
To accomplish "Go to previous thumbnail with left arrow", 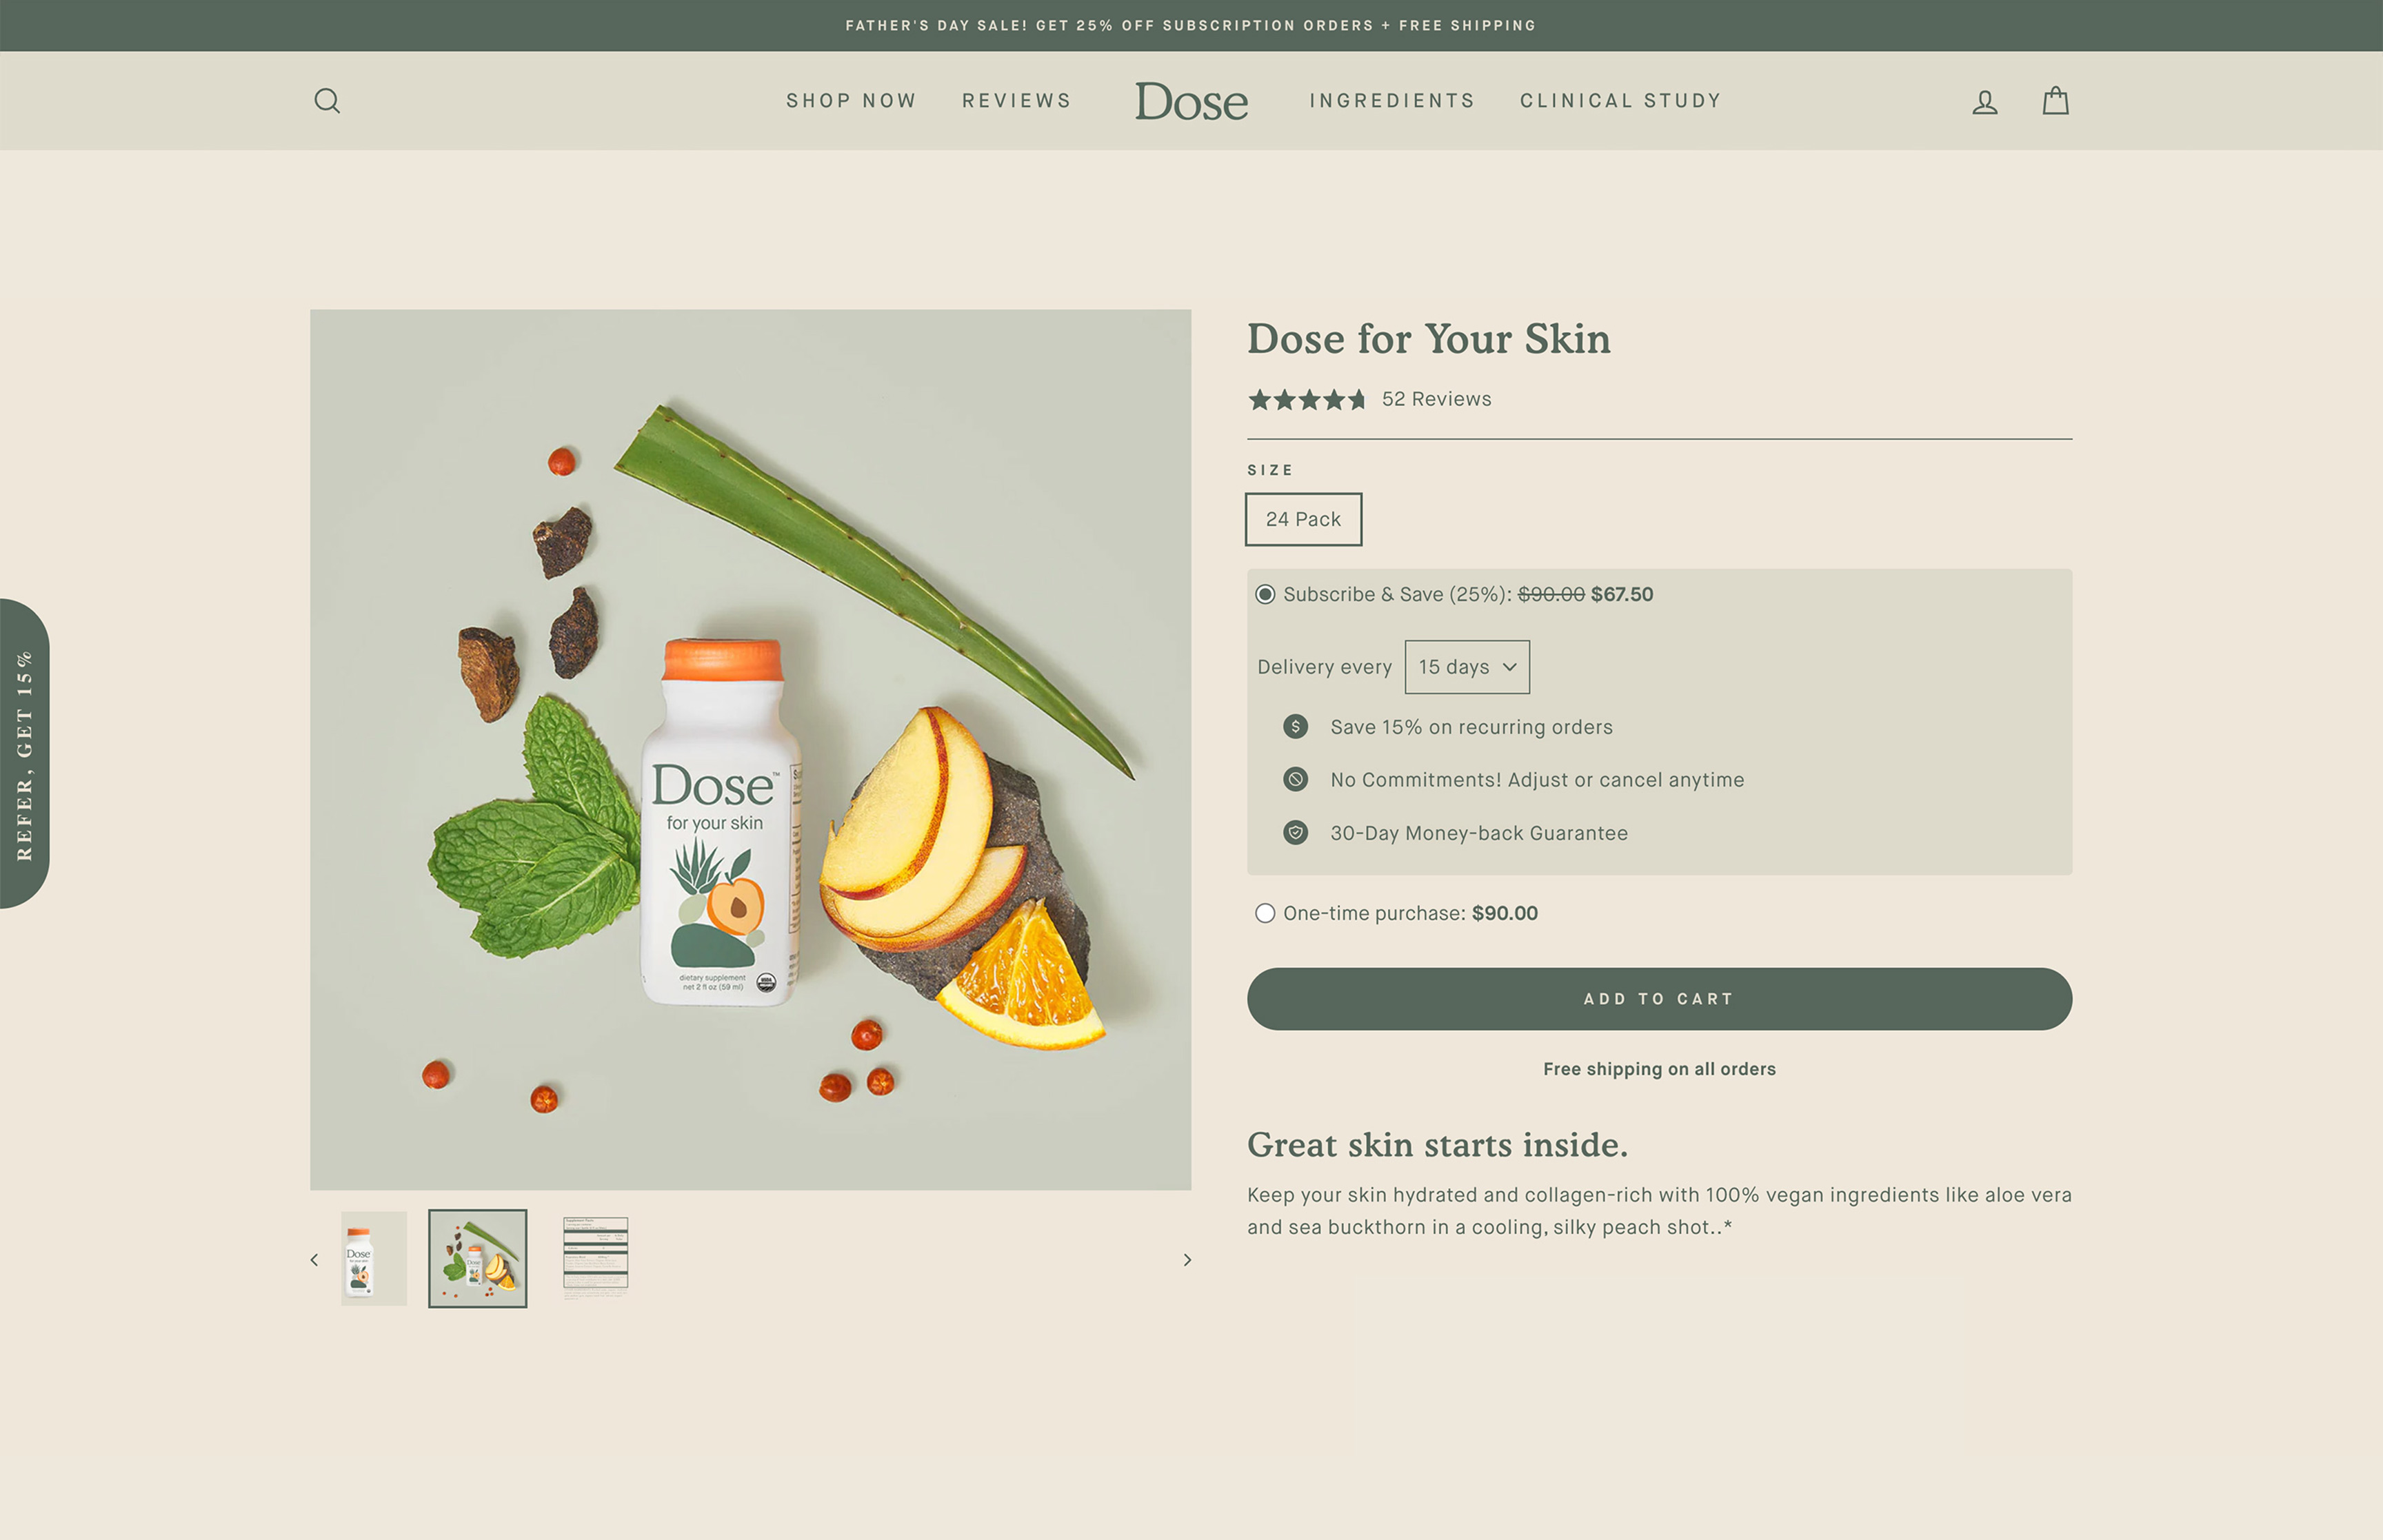I will click(x=314, y=1260).
